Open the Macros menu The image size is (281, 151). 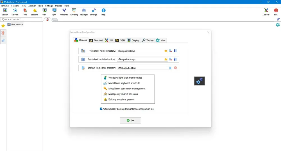[59, 6]
